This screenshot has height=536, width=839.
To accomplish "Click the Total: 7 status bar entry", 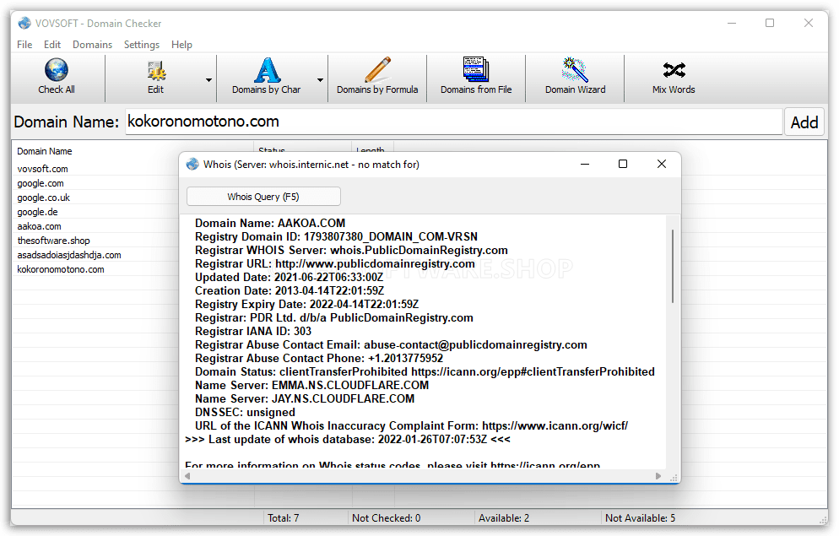I will pos(284,517).
